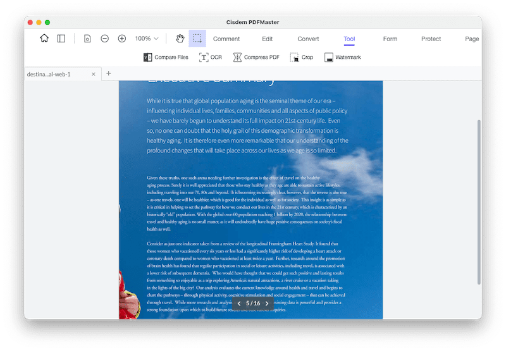
Task: Toggle the sidebar panel icon
Action: click(x=61, y=39)
